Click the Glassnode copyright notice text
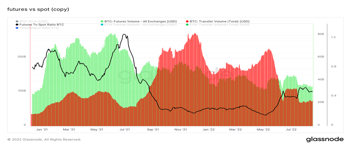 [x=44, y=139]
